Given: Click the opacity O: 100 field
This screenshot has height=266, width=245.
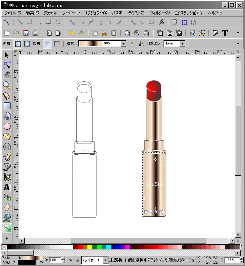Looking at the screenshot, I should (55, 260).
